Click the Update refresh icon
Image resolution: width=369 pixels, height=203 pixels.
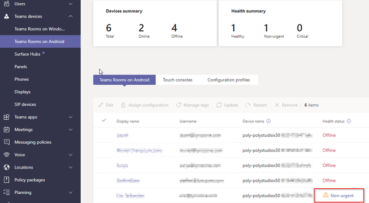[219, 105]
